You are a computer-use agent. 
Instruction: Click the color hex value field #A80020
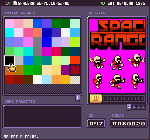point(129,123)
